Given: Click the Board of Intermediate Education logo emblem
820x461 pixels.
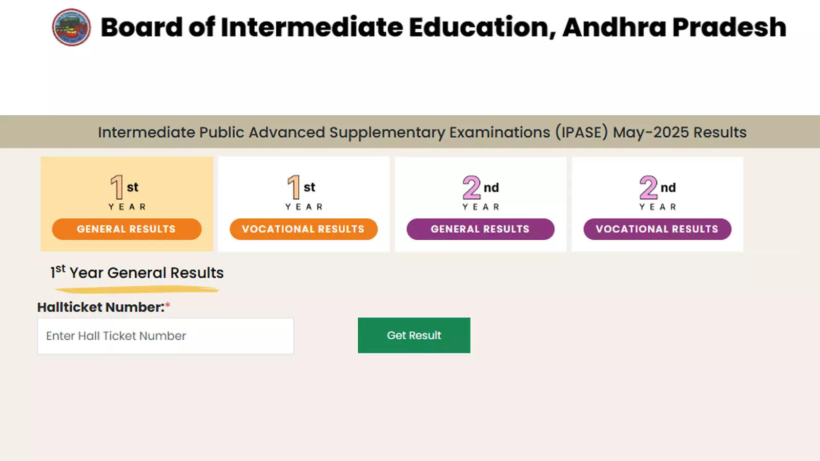Looking at the screenshot, I should tap(71, 27).
